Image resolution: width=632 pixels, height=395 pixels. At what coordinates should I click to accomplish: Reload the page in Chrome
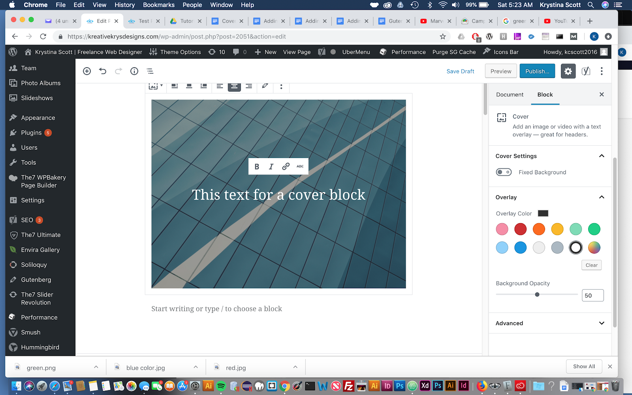click(43, 37)
